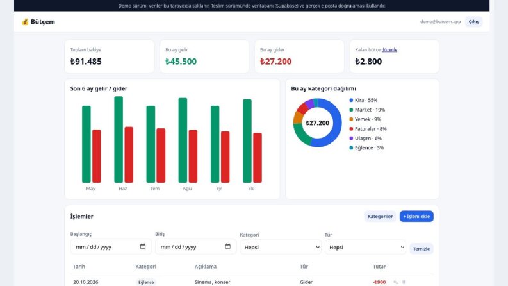
Task: Delete the Sinema, konser transaction trash icon
Action: coord(404,282)
